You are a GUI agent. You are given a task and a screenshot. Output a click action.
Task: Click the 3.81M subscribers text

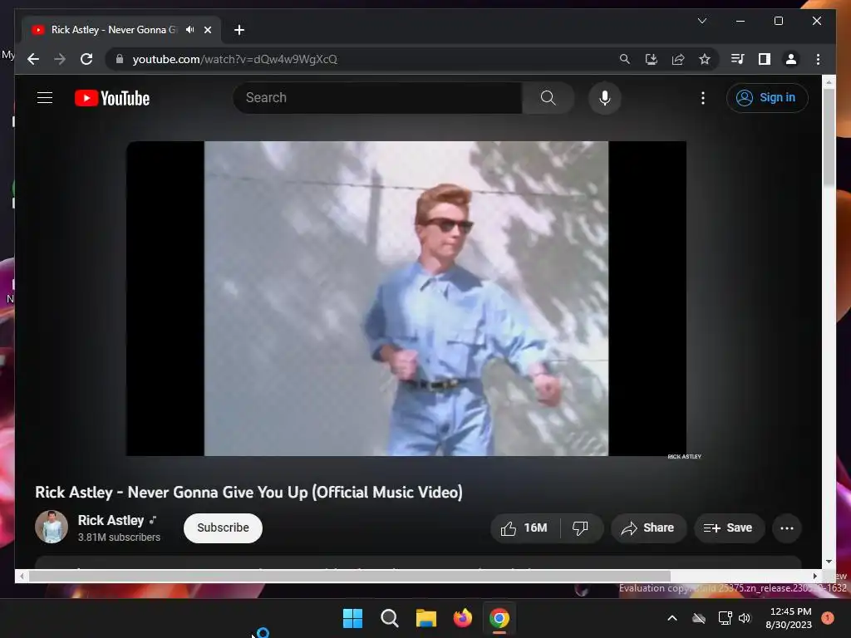pyautogui.click(x=119, y=537)
